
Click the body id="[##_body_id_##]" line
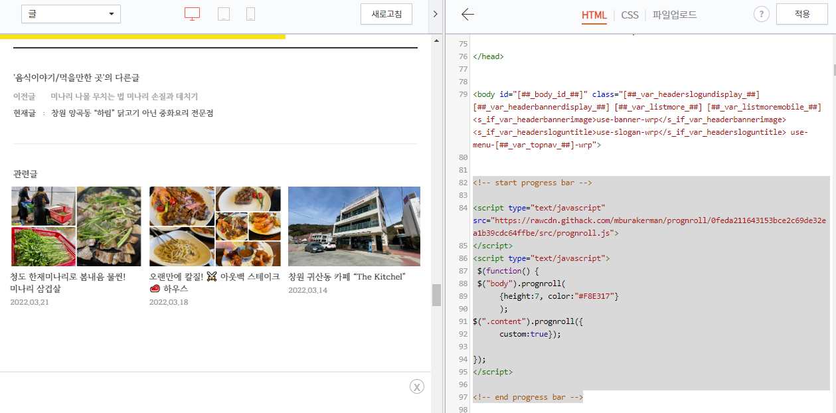pyautogui.click(x=616, y=94)
